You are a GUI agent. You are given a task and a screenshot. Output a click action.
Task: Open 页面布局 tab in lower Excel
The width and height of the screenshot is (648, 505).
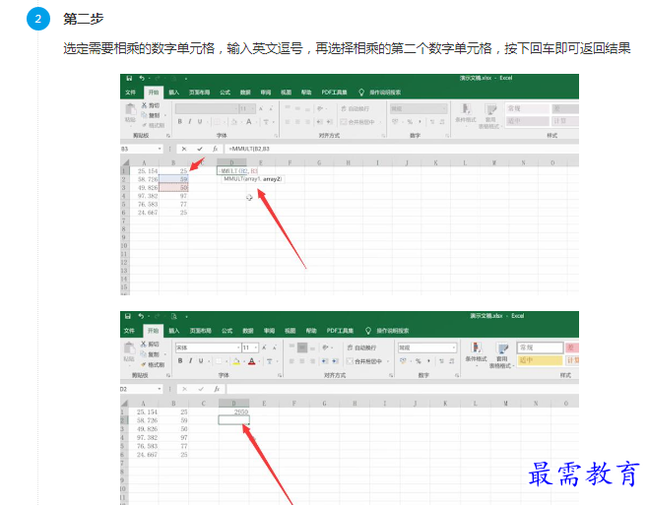[201, 331]
